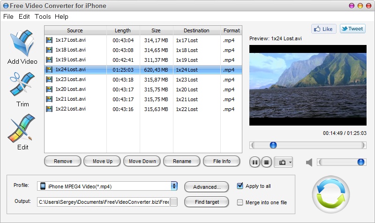Click the Output path field
Image resolution: width=375 pixels, height=223 pixels.
(x=103, y=202)
